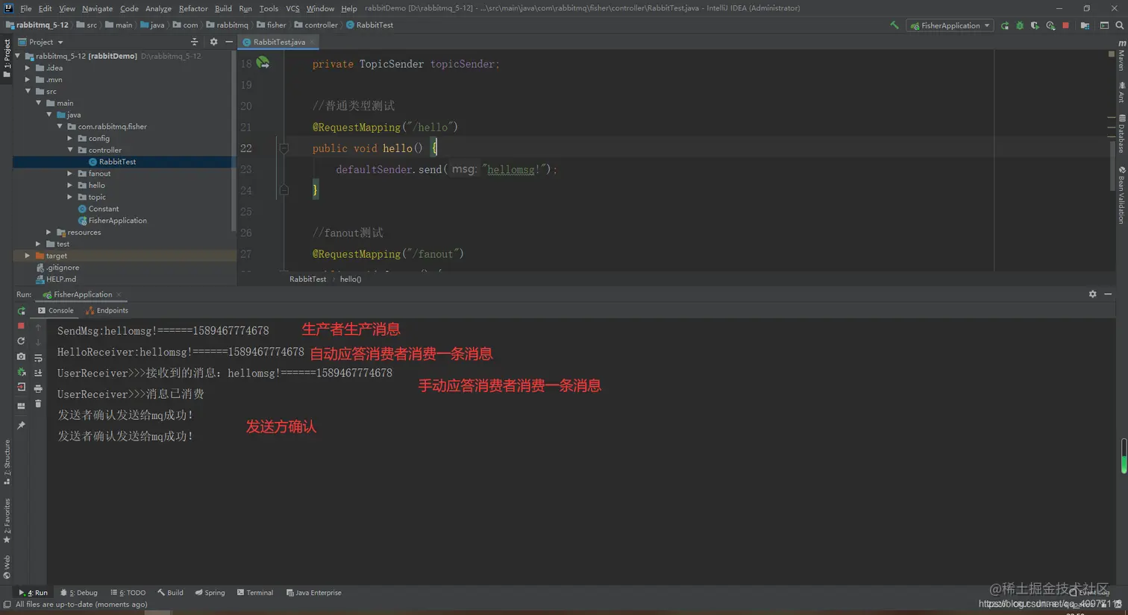The width and height of the screenshot is (1128, 615).
Task: Rerun FisherApplication from the top toolbar
Action: [1005, 25]
